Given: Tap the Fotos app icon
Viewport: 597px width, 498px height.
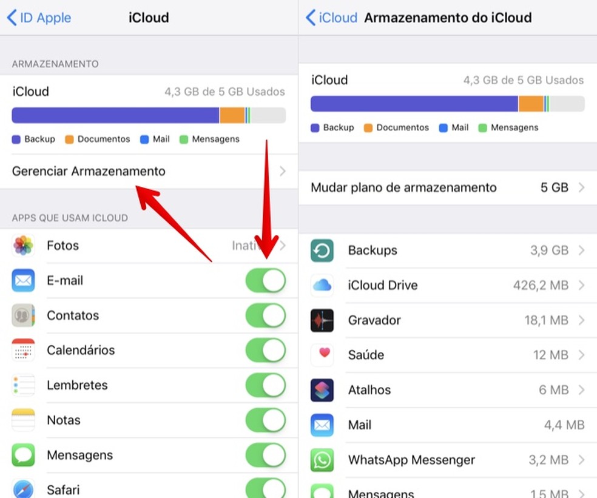Looking at the screenshot, I should point(23,246).
